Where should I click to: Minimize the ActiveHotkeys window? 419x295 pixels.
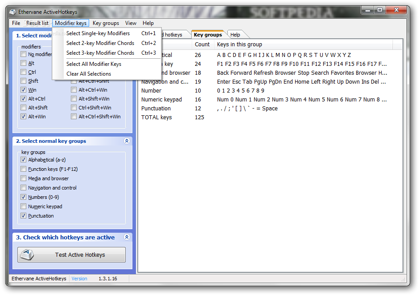[x=368, y=10]
